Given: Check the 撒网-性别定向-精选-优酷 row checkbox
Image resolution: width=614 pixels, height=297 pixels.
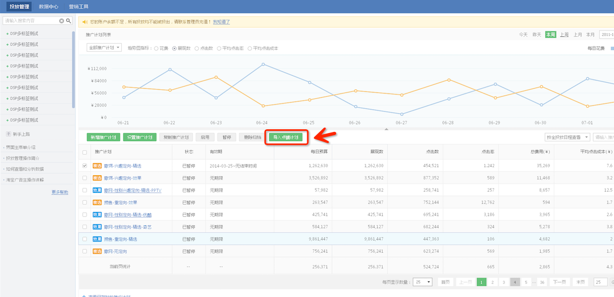Looking at the screenshot, I should [x=84, y=215].
